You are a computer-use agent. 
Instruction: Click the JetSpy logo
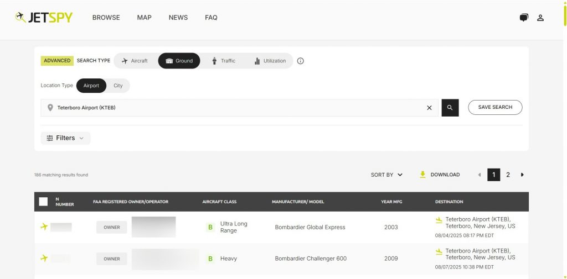pyautogui.click(x=44, y=17)
